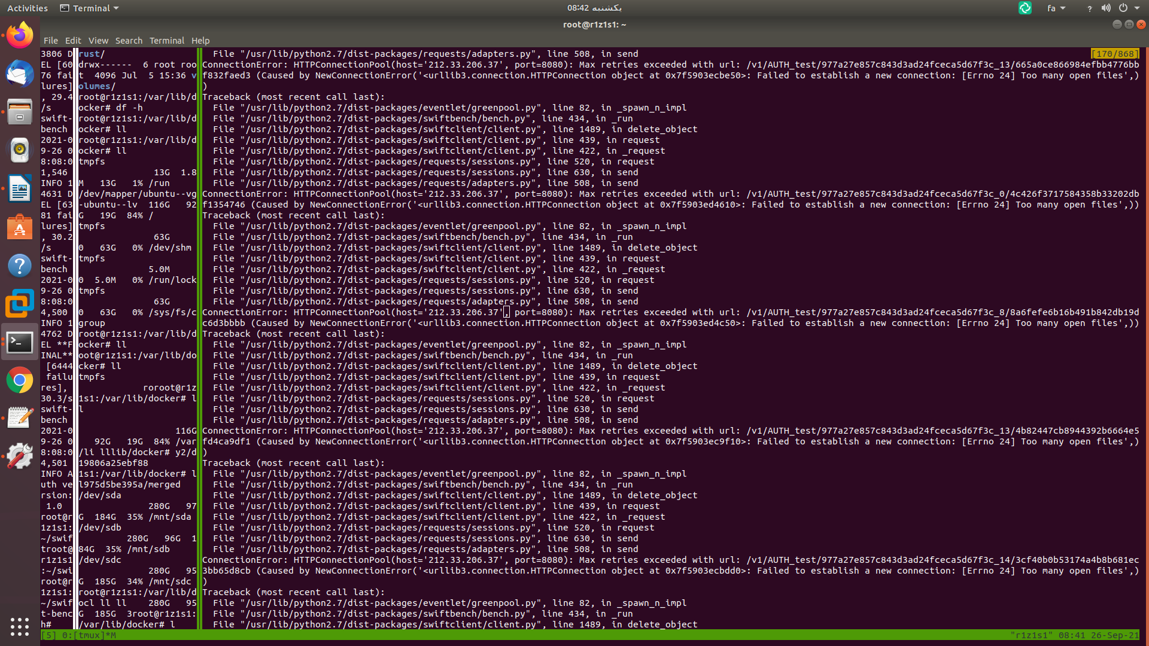Open Firefox from the dock

20,35
